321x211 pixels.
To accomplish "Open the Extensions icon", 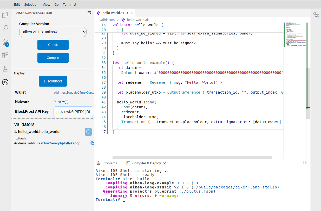I will tap(5, 55).
